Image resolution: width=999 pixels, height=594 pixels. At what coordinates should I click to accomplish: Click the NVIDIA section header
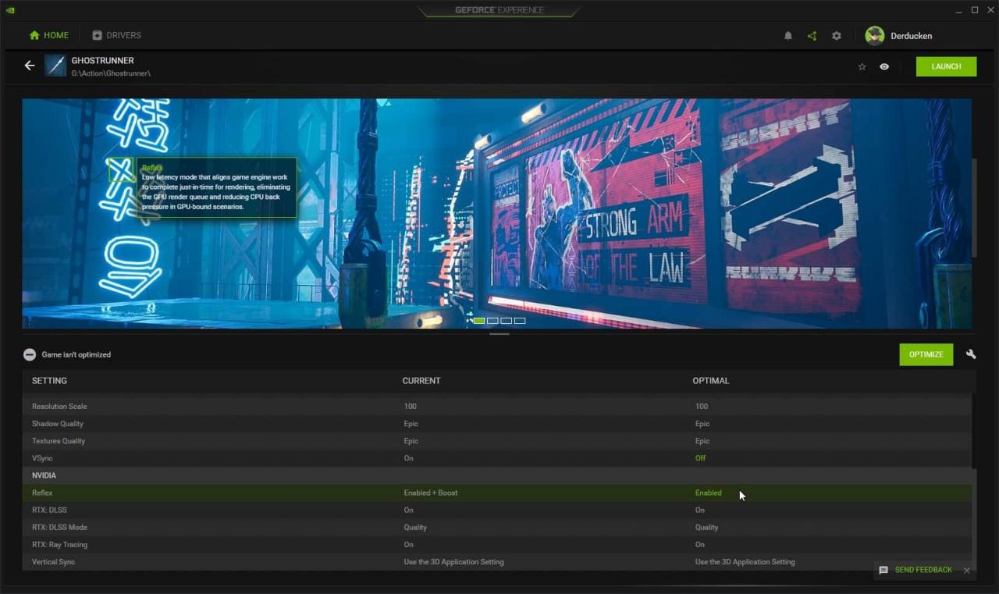[497, 475]
